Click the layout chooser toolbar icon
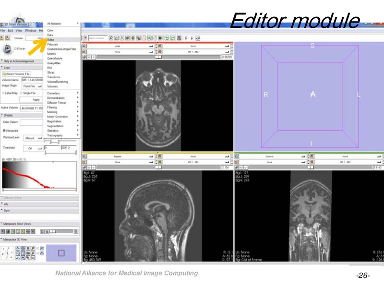The width and height of the screenshot is (384, 288). click(x=179, y=38)
